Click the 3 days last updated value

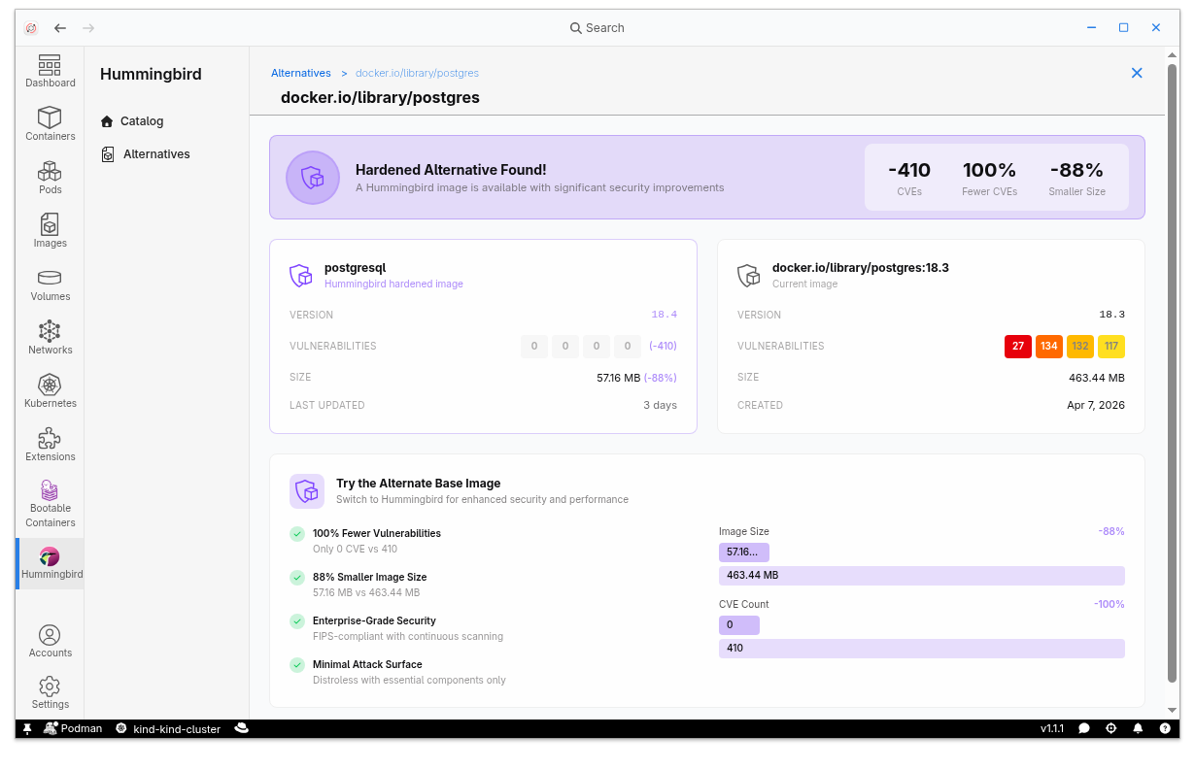click(x=661, y=406)
